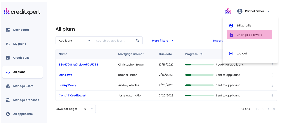The image size is (283, 123).
Task: Open the Janny Doely plan
Action: coord(67,85)
